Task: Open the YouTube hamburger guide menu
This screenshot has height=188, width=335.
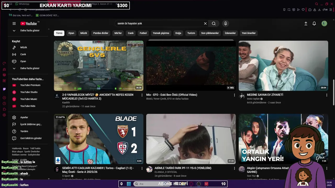Action: (14, 23)
